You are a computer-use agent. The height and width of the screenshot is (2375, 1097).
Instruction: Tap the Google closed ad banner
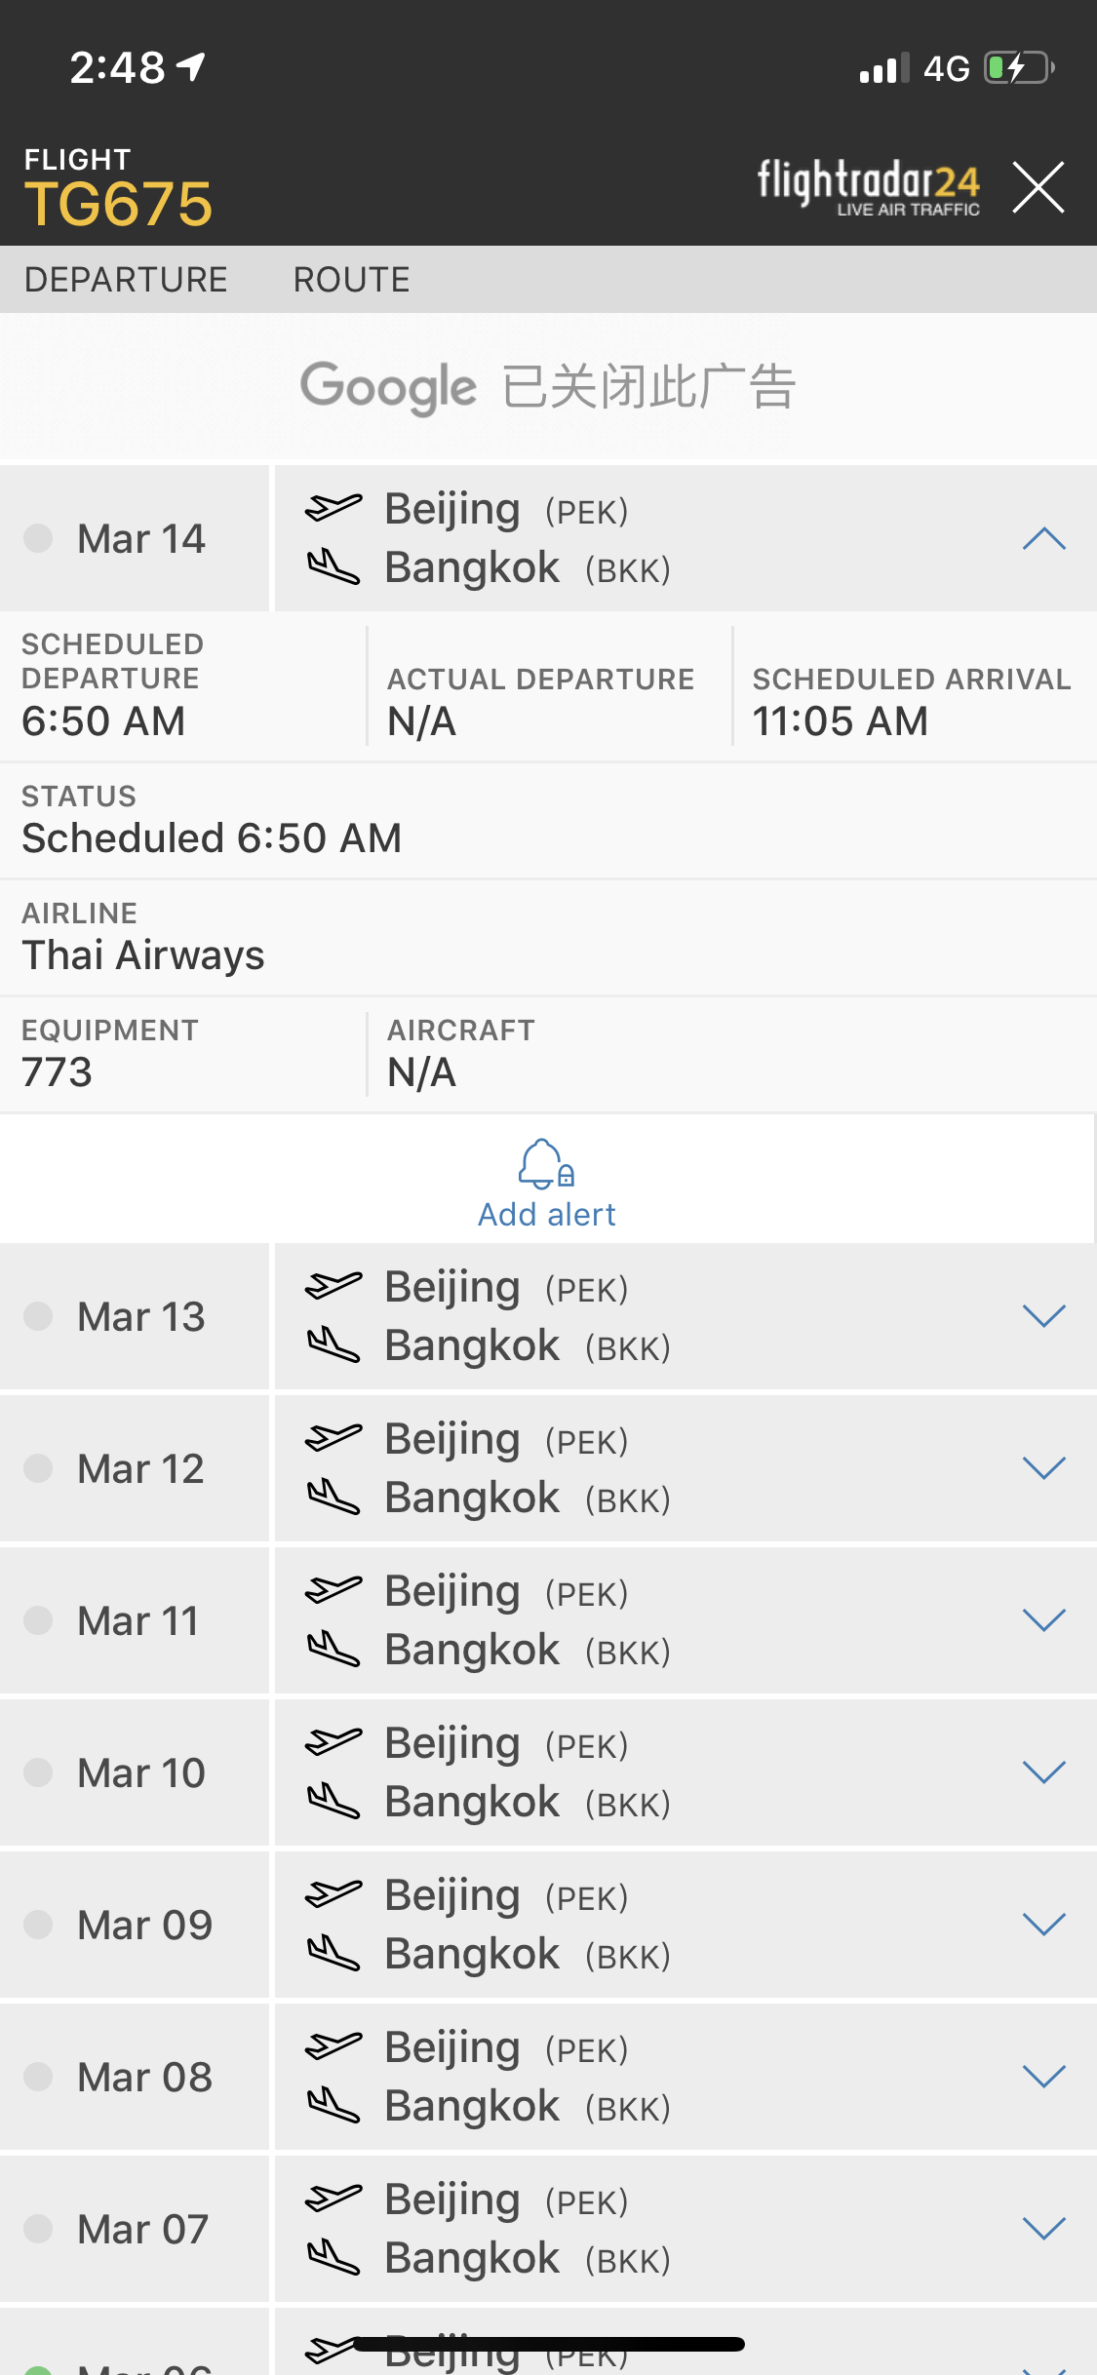[548, 387]
